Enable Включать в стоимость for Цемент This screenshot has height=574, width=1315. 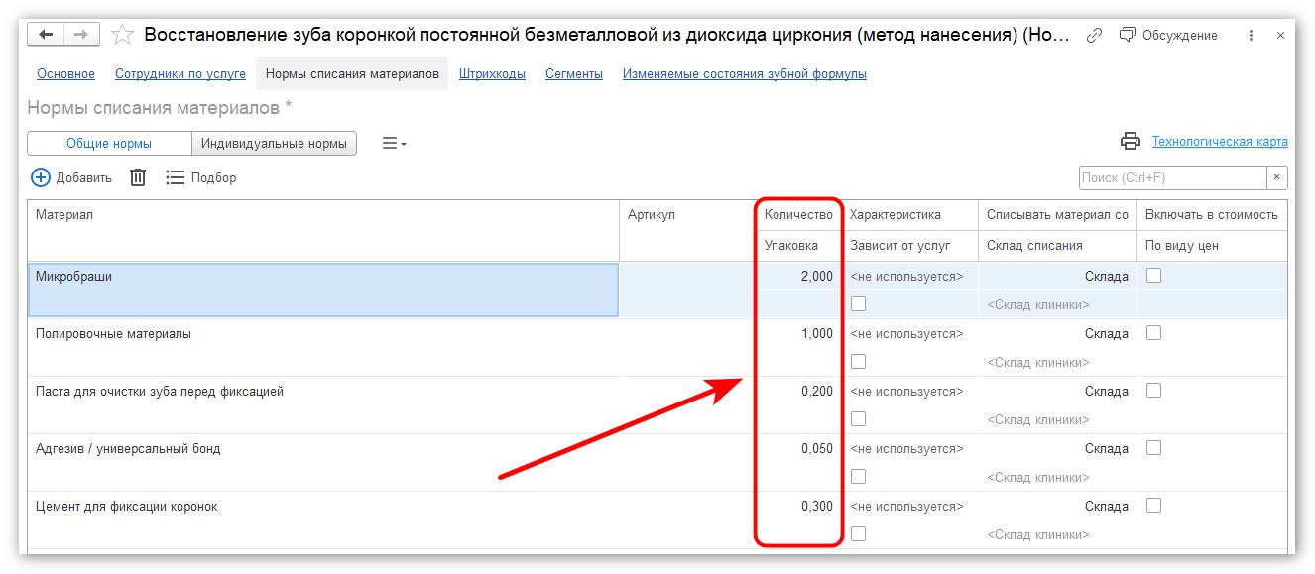[x=1153, y=507]
